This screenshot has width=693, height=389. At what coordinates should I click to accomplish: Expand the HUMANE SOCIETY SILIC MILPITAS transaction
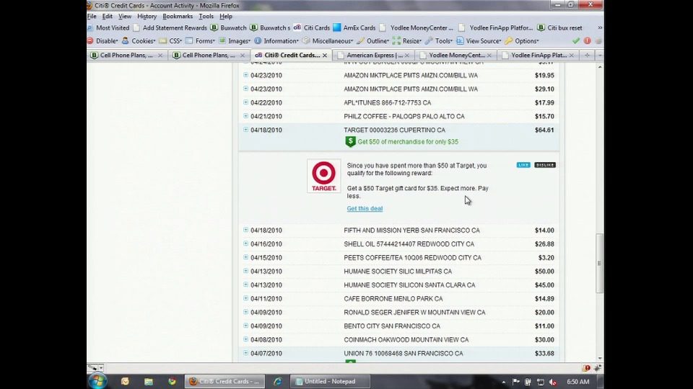(x=245, y=271)
